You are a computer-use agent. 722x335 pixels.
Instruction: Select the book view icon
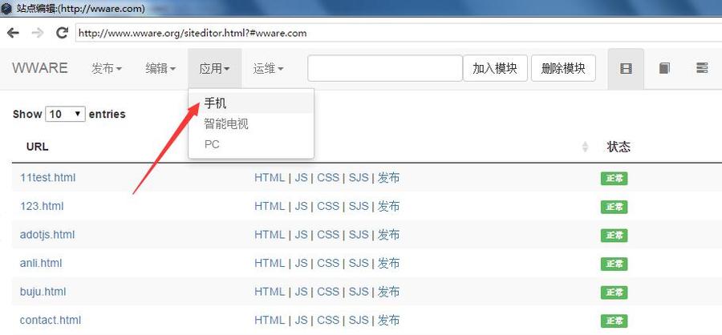[664, 69]
